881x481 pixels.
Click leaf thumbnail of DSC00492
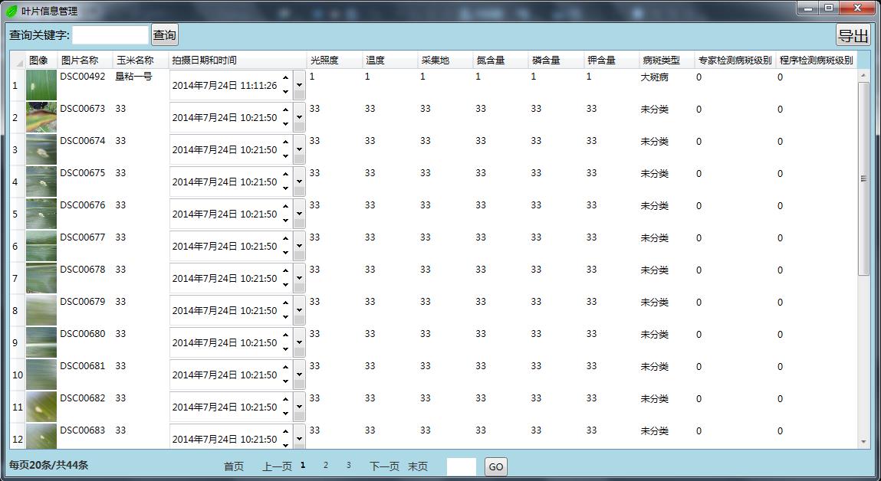point(41,85)
